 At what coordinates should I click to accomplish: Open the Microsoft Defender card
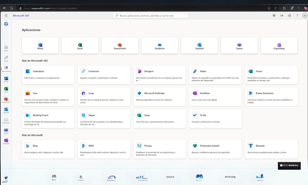point(160,97)
